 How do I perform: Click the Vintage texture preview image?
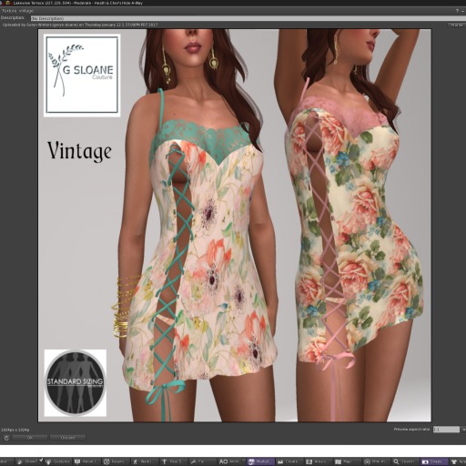tap(234, 225)
